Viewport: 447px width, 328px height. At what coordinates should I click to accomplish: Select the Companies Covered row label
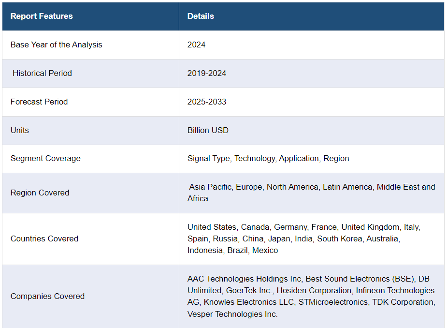click(x=47, y=296)
